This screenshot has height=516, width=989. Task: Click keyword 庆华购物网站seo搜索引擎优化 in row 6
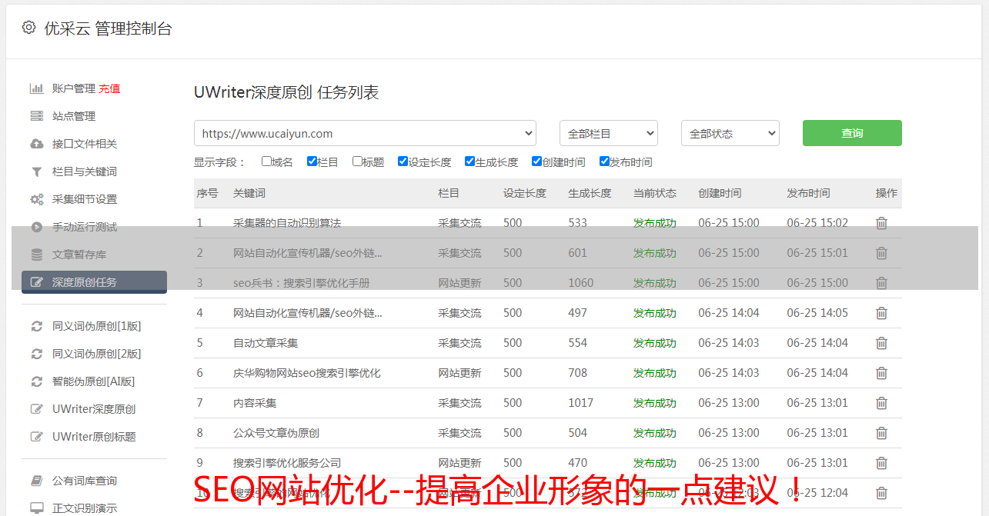pos(306,373)
